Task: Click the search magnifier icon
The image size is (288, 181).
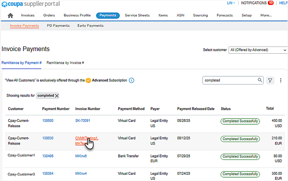Action: point(260,80)
